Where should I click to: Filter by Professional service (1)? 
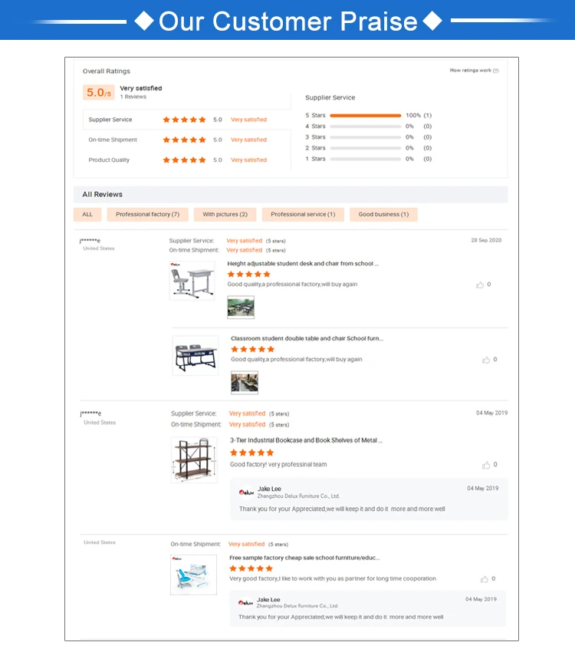pyautogui.click(x=303, y=215)
